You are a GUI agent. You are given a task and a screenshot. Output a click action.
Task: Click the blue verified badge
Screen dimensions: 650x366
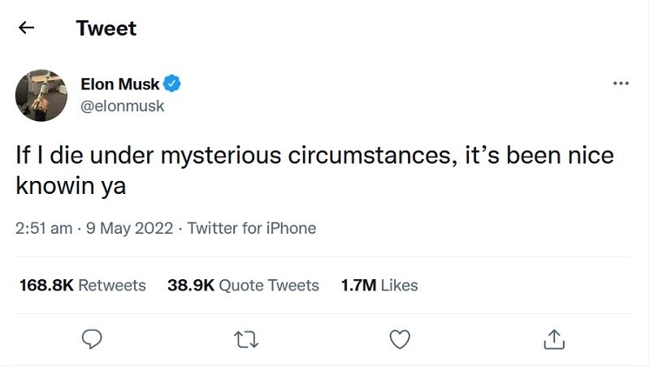(172, 84)
